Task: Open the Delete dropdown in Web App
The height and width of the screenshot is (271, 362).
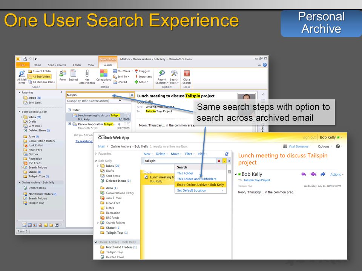Action: 162,154
